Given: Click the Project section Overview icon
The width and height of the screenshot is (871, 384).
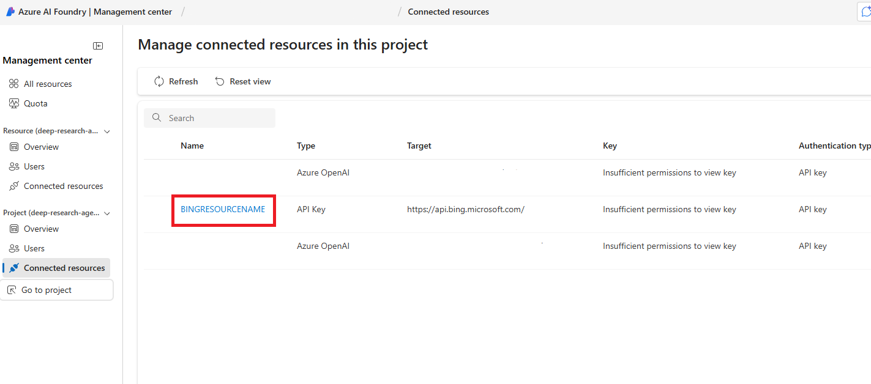Looking at the screenshot, I should click(13, 229).
